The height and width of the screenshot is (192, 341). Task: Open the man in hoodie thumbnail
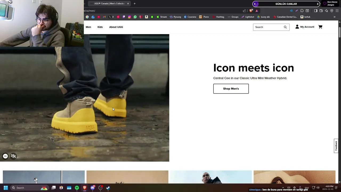click(211, 177)
